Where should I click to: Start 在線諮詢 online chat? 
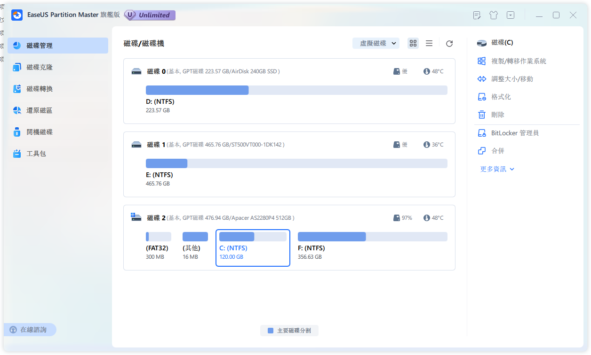[30, 330]
